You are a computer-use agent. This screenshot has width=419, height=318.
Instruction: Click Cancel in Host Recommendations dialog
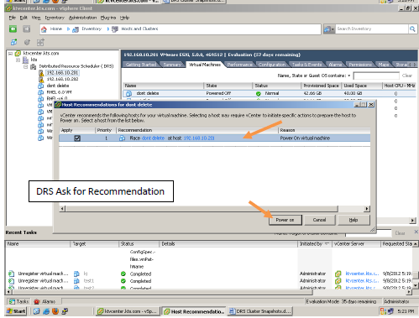[319, 220]
